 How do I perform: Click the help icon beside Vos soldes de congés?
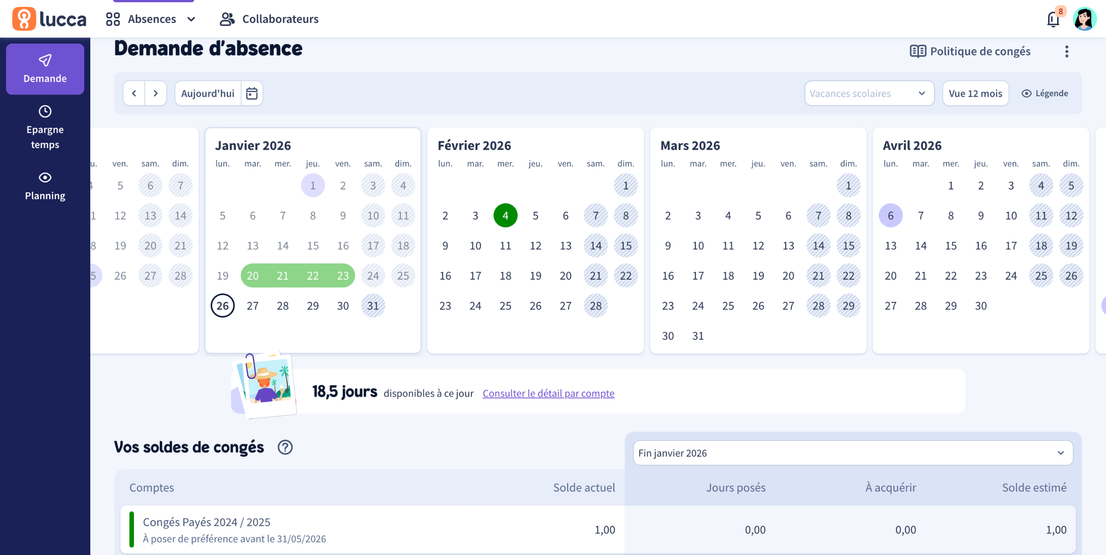click(285, 447)
